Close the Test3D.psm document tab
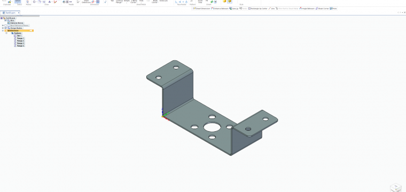The width and height of the screenshot is (406, 192). (19, 13)
